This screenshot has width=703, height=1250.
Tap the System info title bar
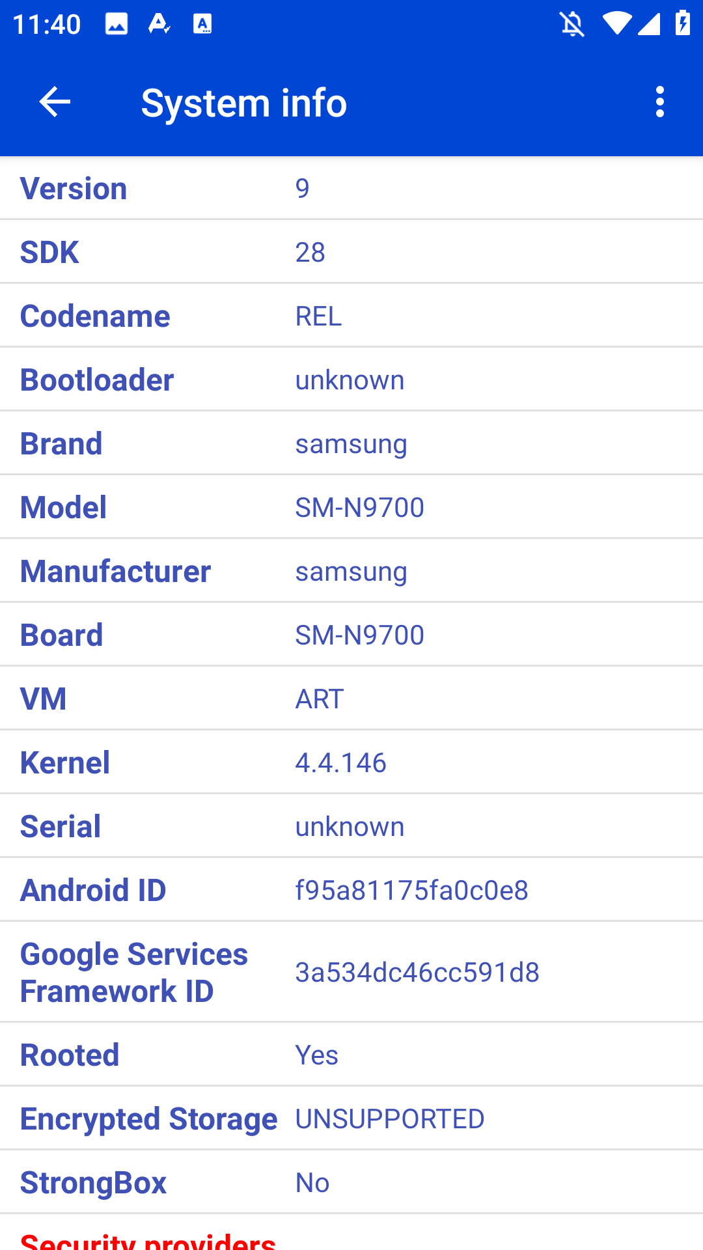(x=244, y=102)
